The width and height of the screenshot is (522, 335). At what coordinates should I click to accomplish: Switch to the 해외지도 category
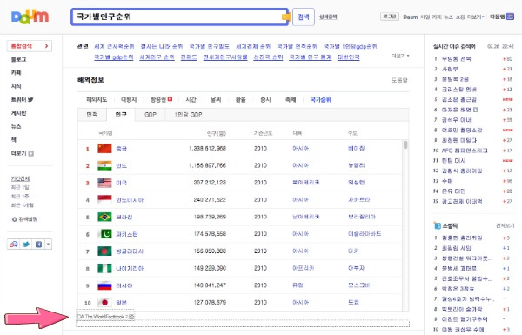(97, 99)
